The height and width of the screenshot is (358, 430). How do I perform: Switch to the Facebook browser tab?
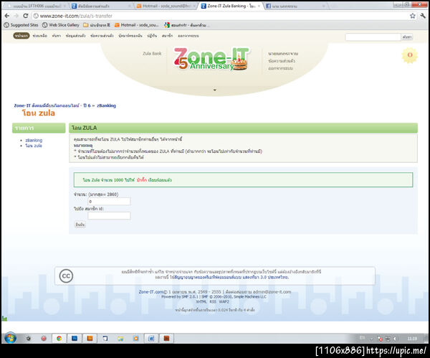[295, 6]
